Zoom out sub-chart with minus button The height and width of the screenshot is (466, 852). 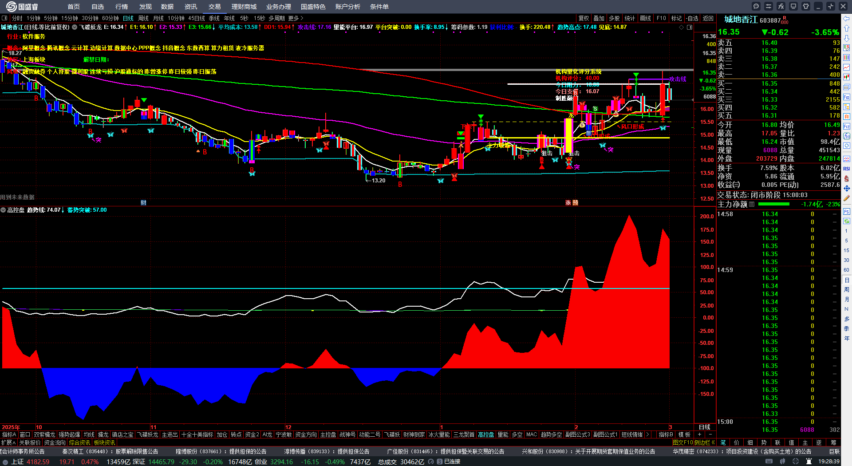click(x=710, y=434)
